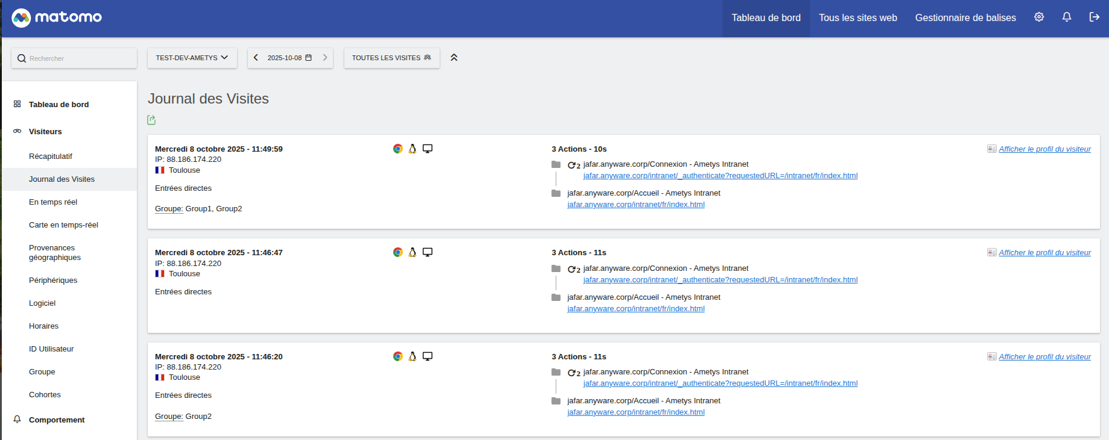Click the Chrome browser icon in first visit
Viewport: 1109px width, 440px height.
(398, 149)
